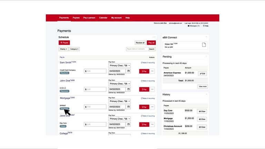
Task: Open calendar picker in John Doe row
Action: click(128, 89)
